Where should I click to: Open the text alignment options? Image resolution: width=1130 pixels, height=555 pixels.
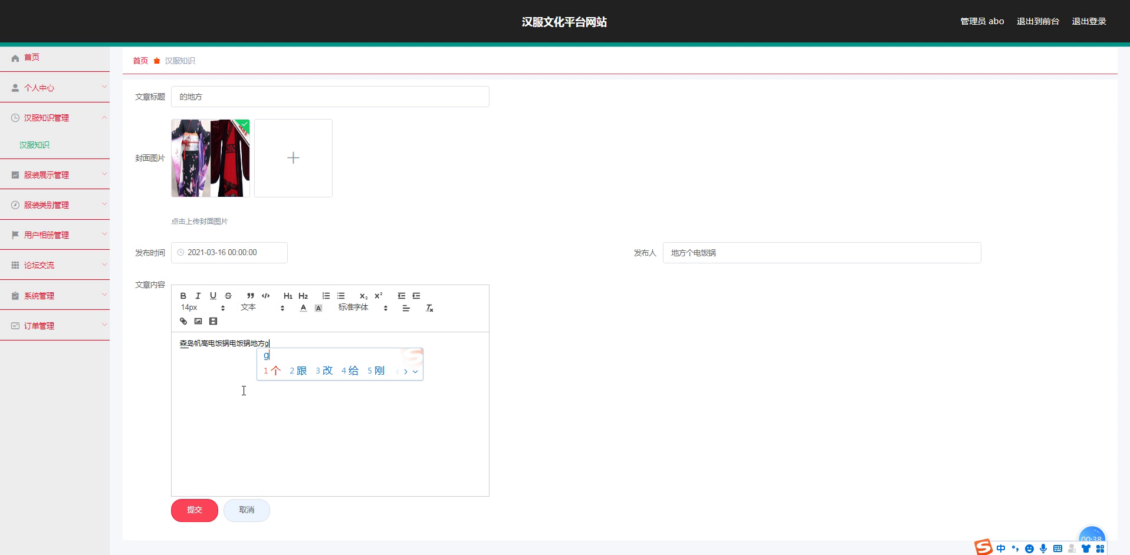point(406,308)
